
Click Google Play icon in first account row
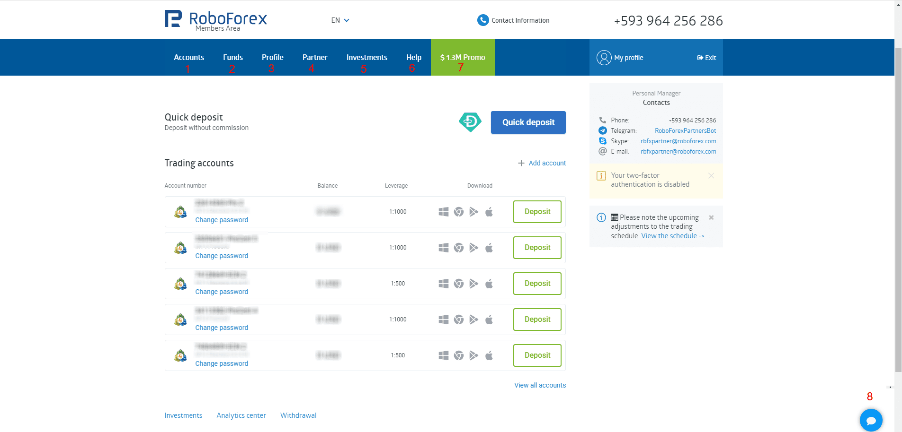click(473, 212)
